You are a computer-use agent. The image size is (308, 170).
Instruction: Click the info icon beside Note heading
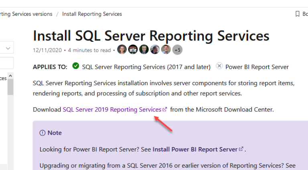43,133
